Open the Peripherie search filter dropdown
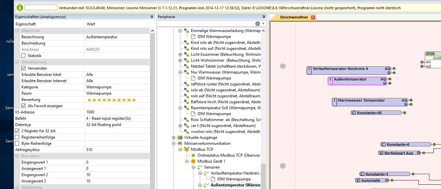The height and width of the screenshot is (189, 441). tap(263, 24)
